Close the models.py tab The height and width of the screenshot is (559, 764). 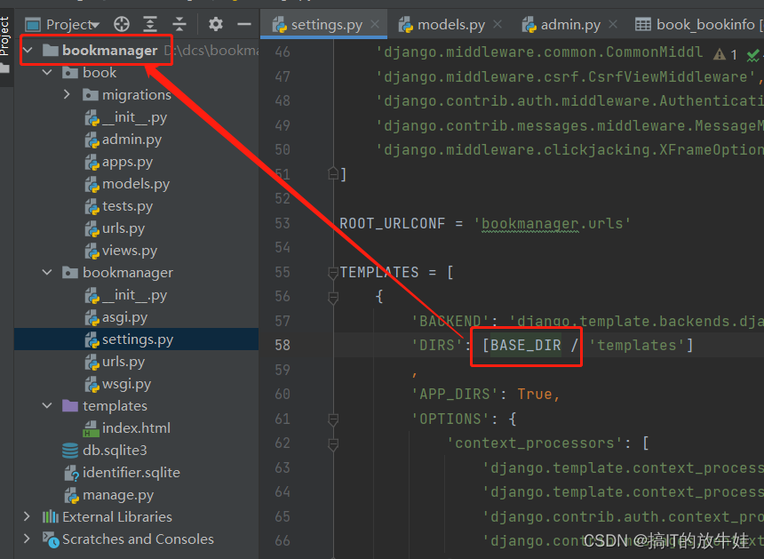[x=497, y=24]
